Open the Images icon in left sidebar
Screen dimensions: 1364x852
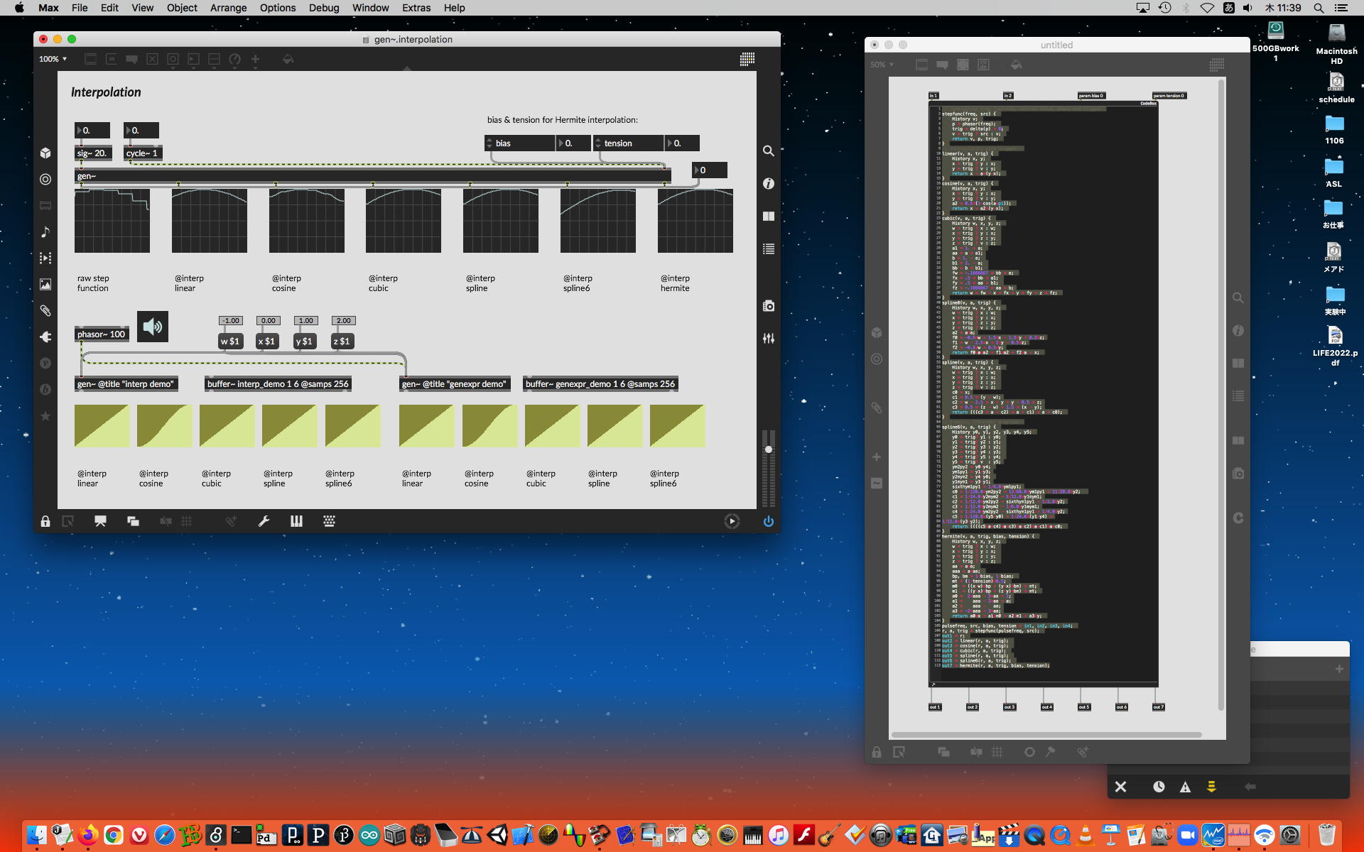pos(45,285)
